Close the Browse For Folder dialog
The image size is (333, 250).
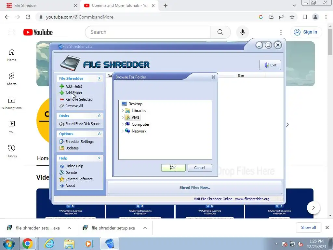[213, 77]
